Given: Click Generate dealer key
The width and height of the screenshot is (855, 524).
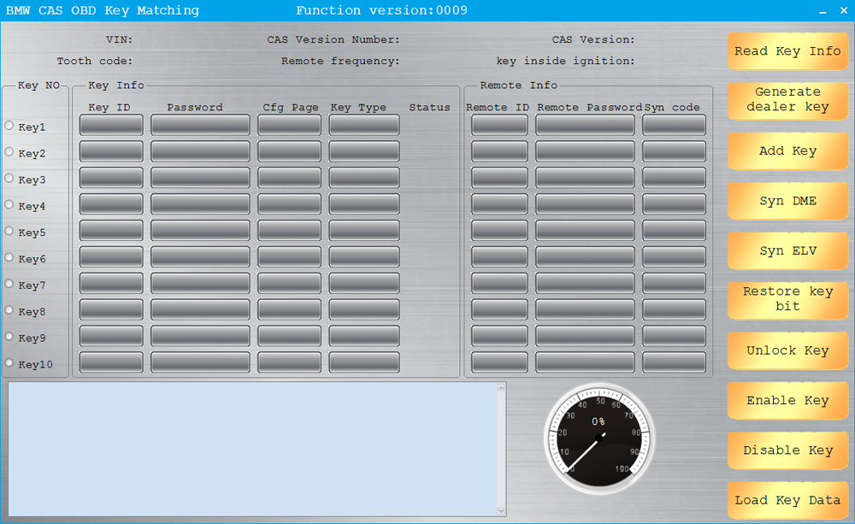Looking at the screenshot, I should click(787, 101).
